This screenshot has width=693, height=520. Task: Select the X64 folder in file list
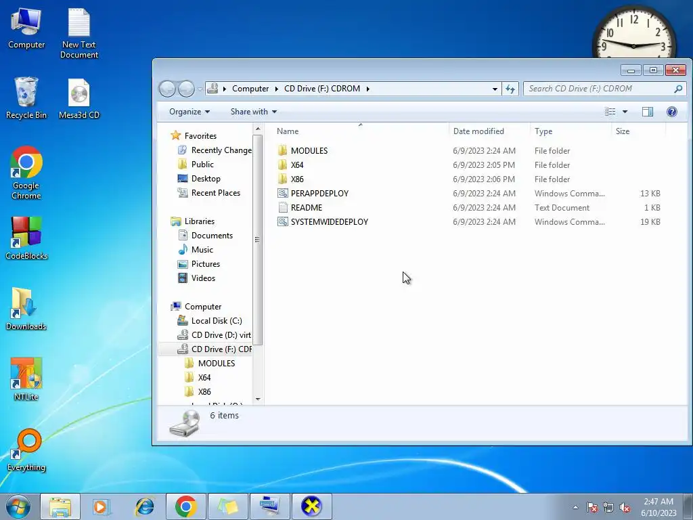pos(297,165)
